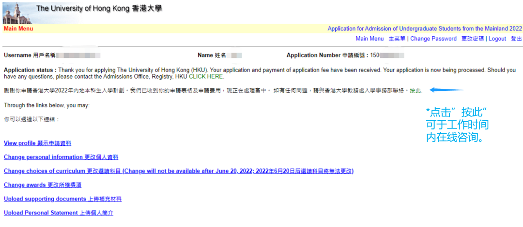
Task: Open View profile 顯示申請資料
Action: pyautogui.click(x=37, y=143)
